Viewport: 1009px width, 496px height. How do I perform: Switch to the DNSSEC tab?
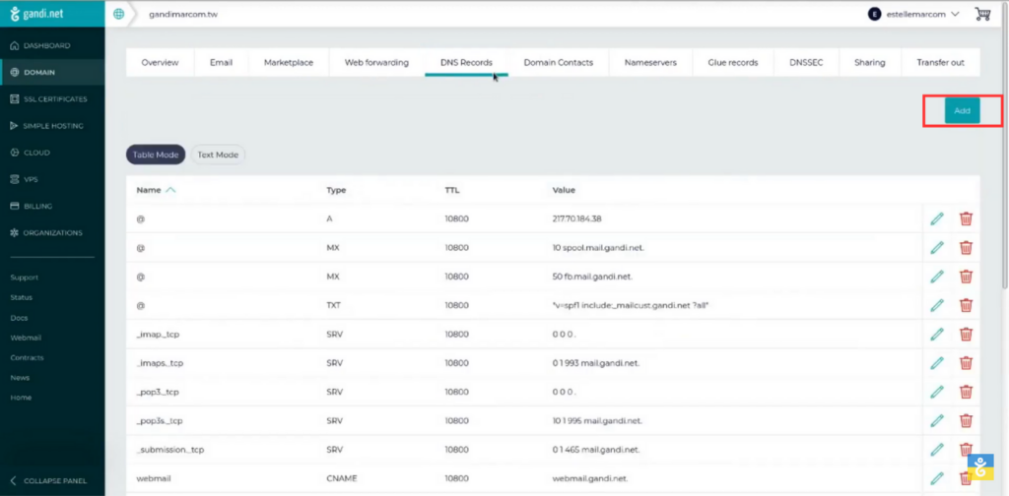coord(806,62)
